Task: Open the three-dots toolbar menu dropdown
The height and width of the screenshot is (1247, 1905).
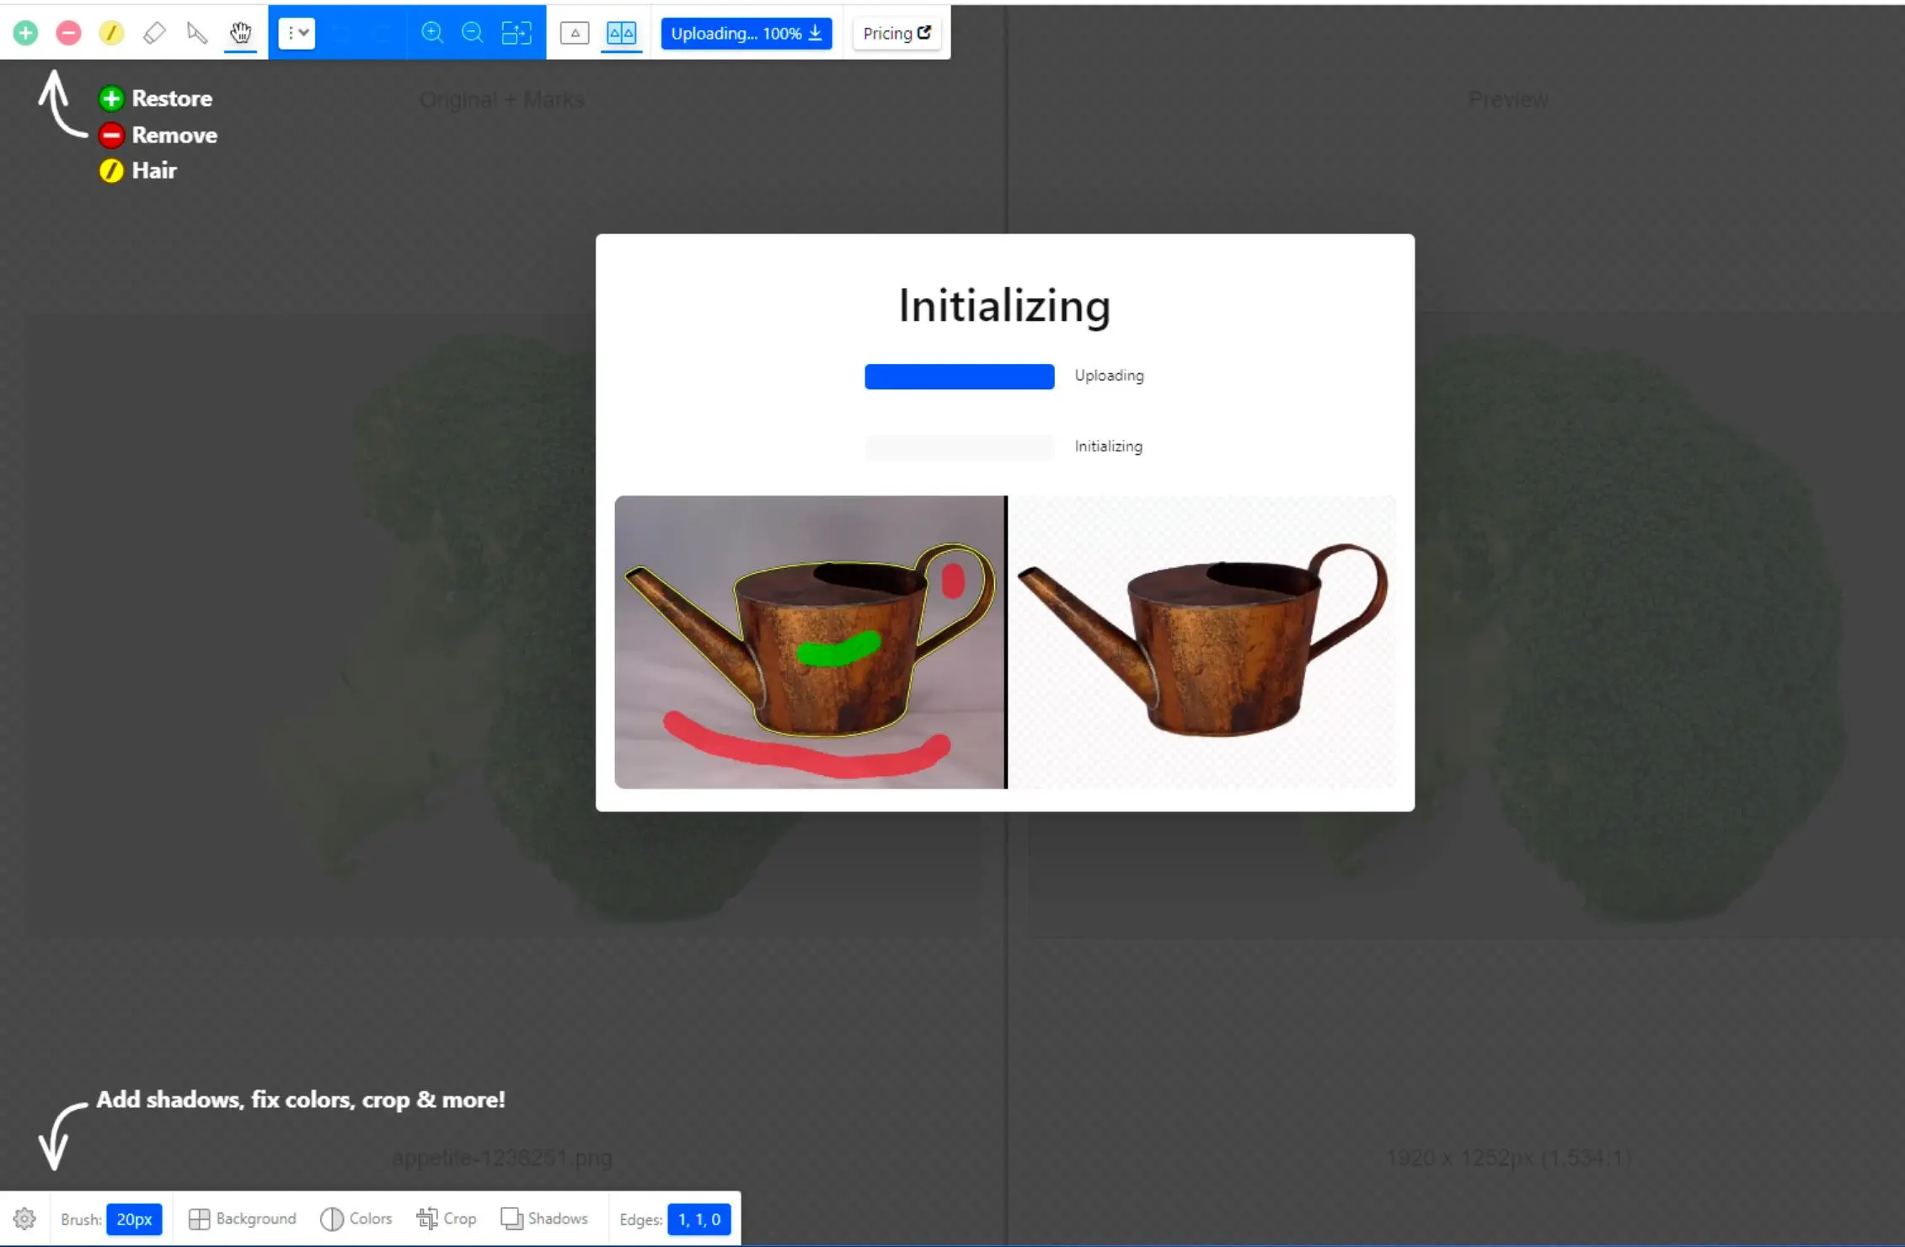Action: pyautogui.click(x=297, y=33)
